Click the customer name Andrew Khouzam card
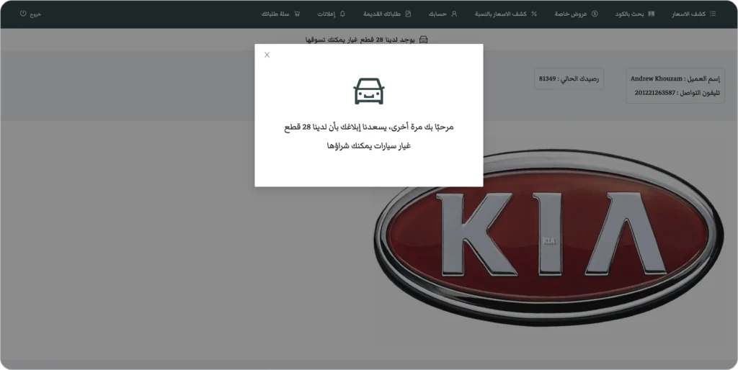 tap(675, 85)
